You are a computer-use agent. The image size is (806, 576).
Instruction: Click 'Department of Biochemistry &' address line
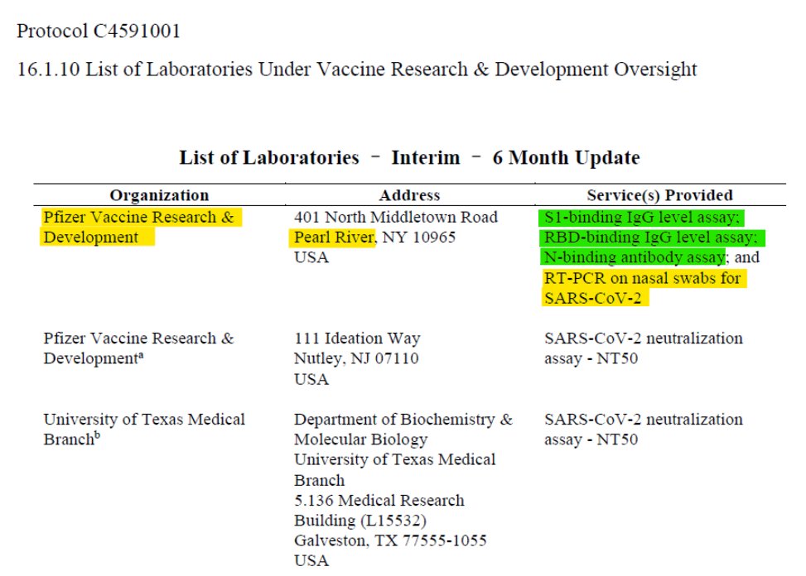click(403, 420)
